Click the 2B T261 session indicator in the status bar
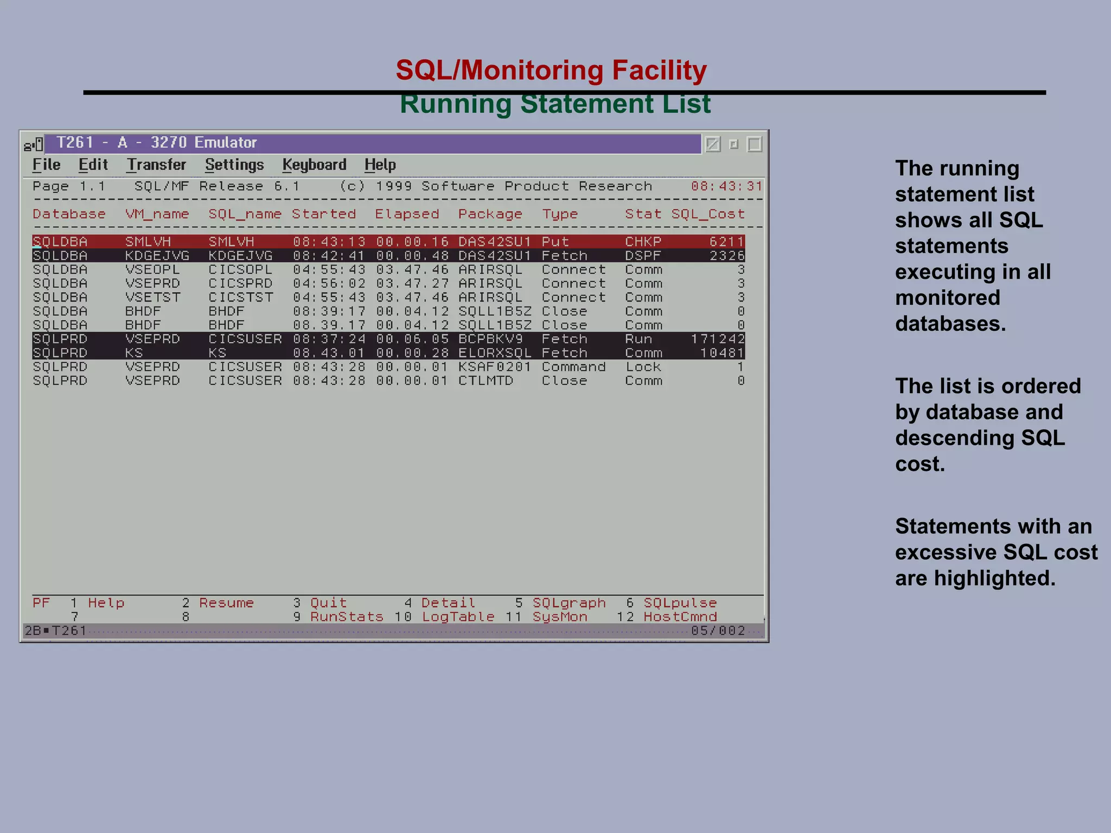This screenshot has width=1111, height=833. pyautogui.click(x=55, y=631)
